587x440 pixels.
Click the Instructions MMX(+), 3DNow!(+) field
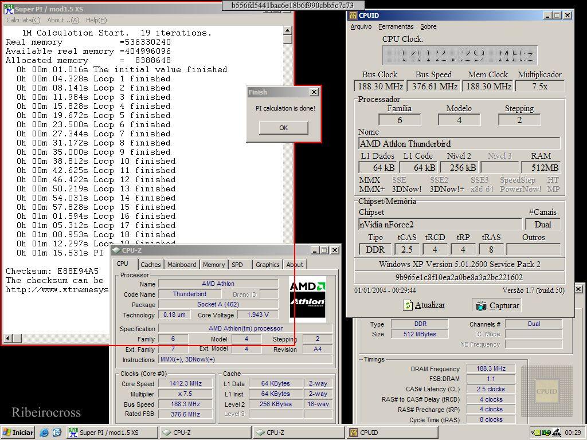click(245, 360)
